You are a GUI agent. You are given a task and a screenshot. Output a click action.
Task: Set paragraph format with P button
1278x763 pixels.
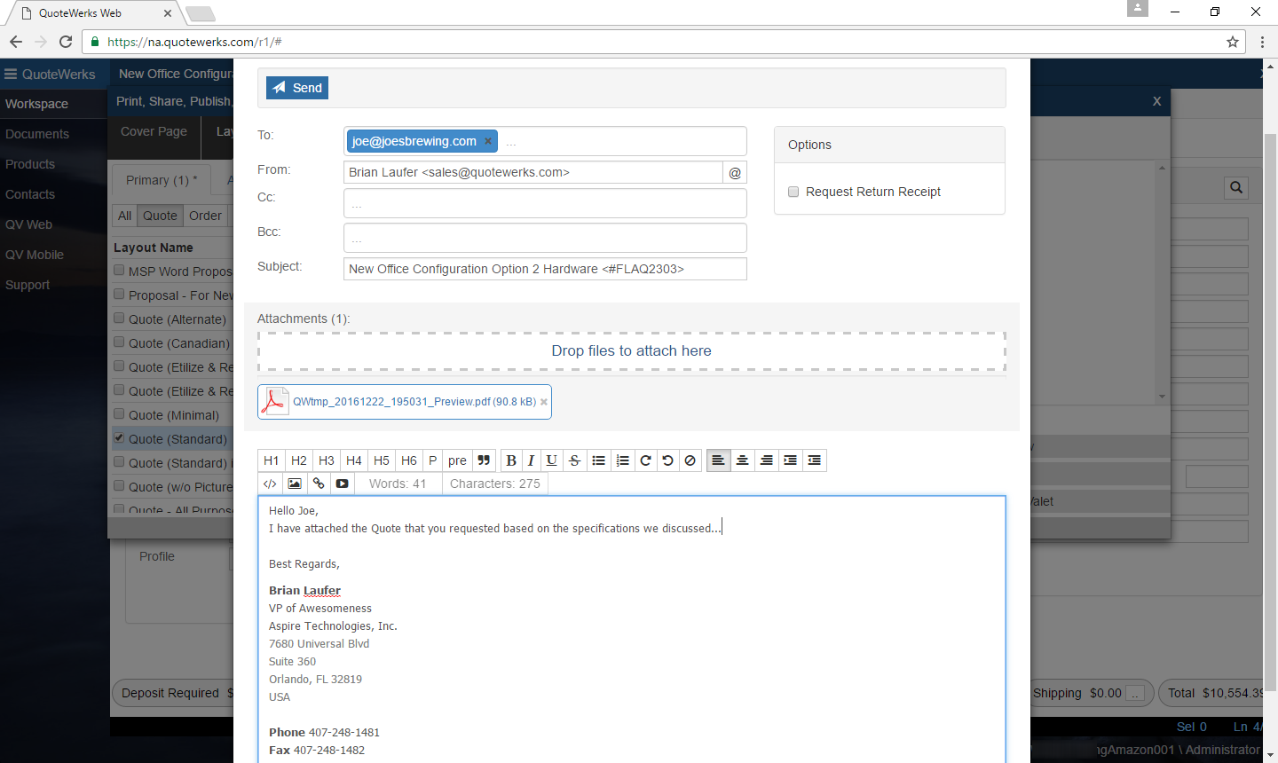point(433,460)
